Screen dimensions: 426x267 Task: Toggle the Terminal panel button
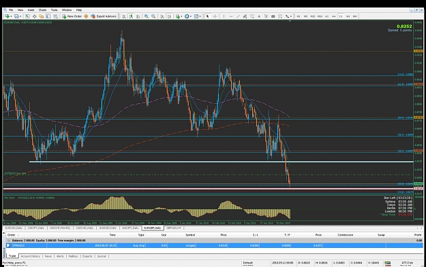48,16
